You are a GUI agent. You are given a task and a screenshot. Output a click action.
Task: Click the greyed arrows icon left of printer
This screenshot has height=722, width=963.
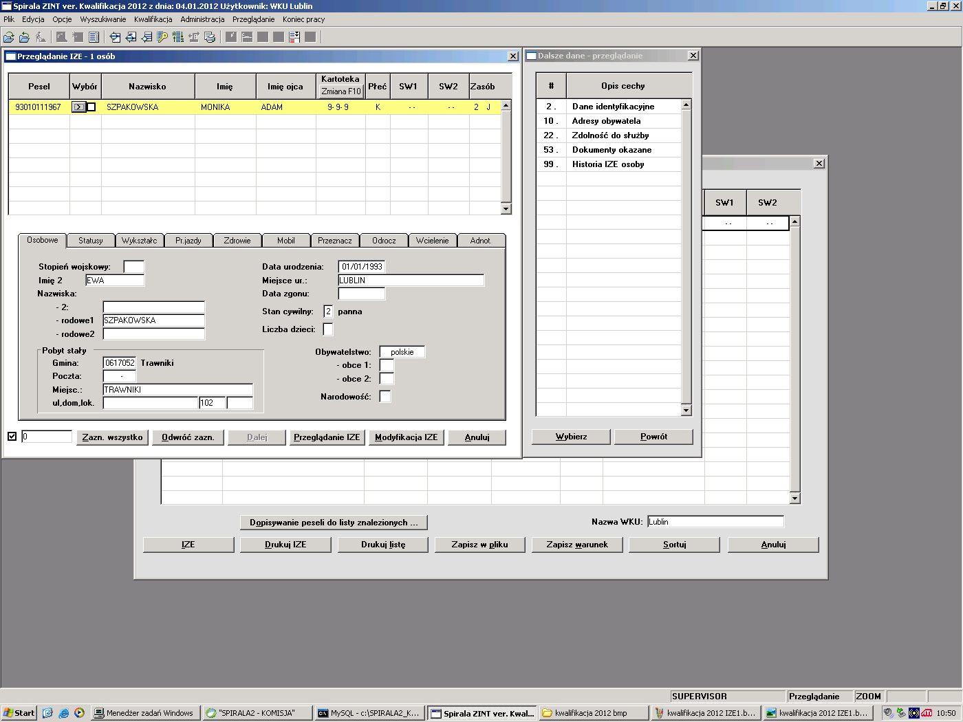coord(194,37)
